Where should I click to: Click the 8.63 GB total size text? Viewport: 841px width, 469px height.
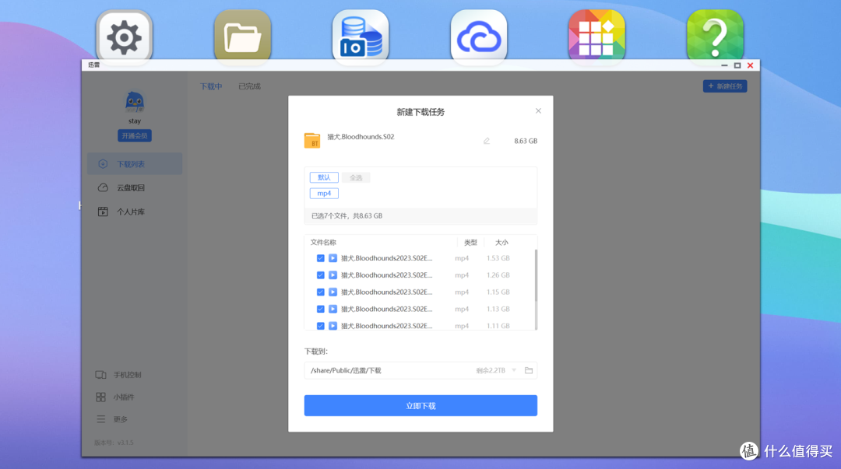[526, 141]
